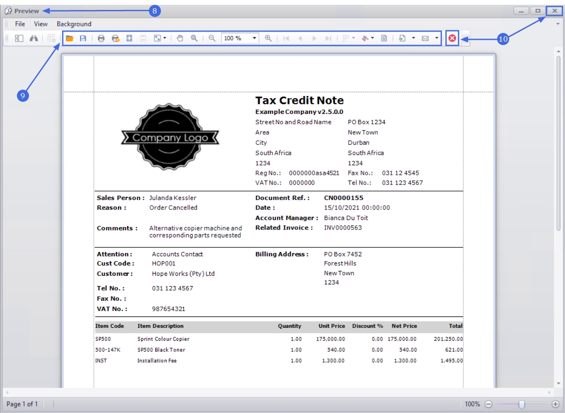The height and width of the screenshot is (413, 565).
Task: Click the customer code HOP001
Action: coord(164,263)
